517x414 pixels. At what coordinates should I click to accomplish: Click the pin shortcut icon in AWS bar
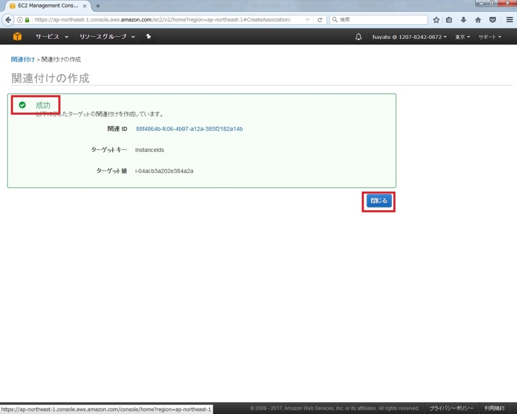point(148,36)
